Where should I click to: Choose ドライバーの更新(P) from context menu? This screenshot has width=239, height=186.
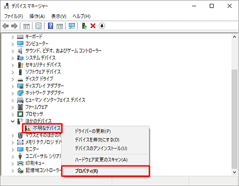[x=105, y=131]
